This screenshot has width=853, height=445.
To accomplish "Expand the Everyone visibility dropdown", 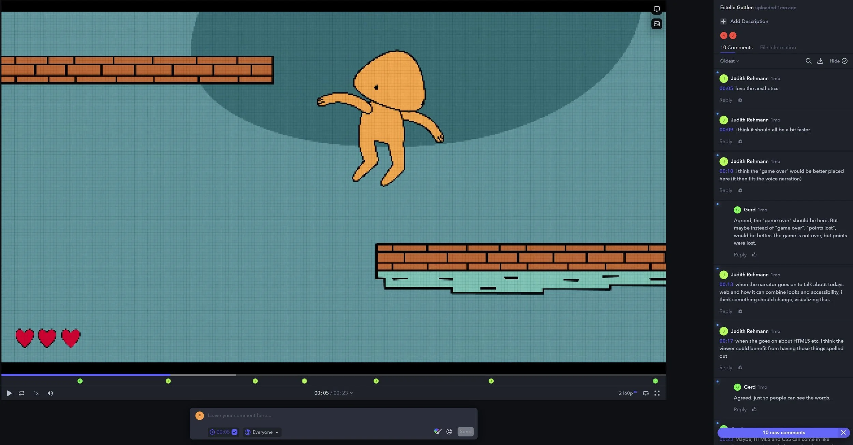I will pos(262,432).
